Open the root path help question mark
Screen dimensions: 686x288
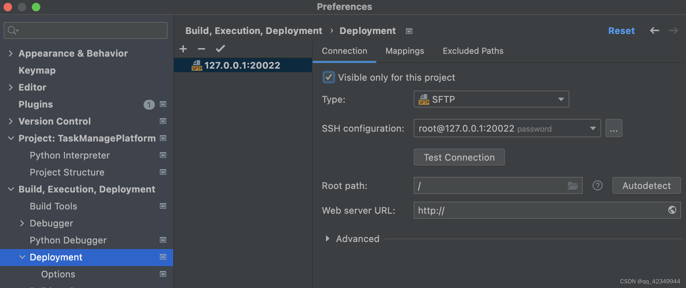(x=598, y=185)
